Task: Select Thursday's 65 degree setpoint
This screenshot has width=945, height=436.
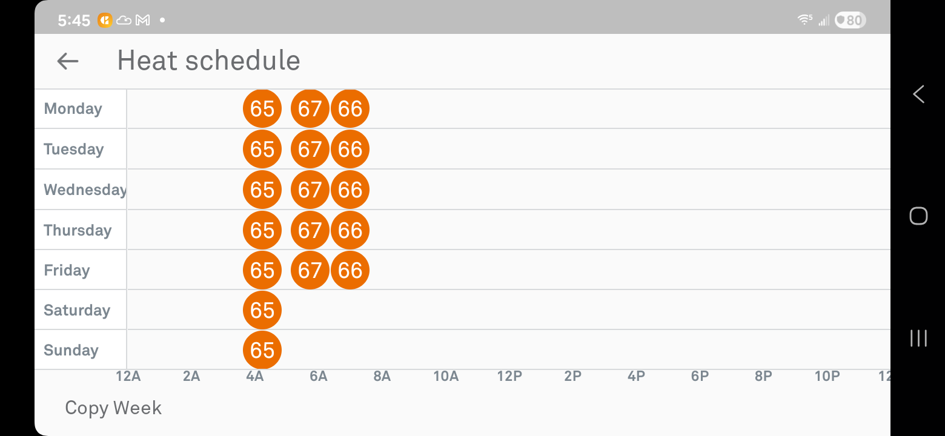Action: pyautogui.click(x=262, y=230)
